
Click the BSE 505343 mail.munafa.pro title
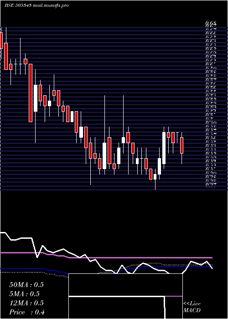36,5
